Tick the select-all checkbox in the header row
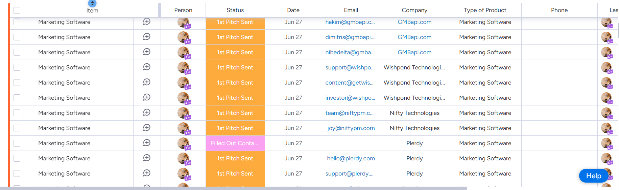This screenshot has height=190, width=619. click(17, 10)
